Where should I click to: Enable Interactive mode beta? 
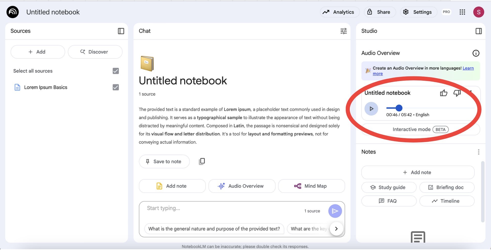420,130
